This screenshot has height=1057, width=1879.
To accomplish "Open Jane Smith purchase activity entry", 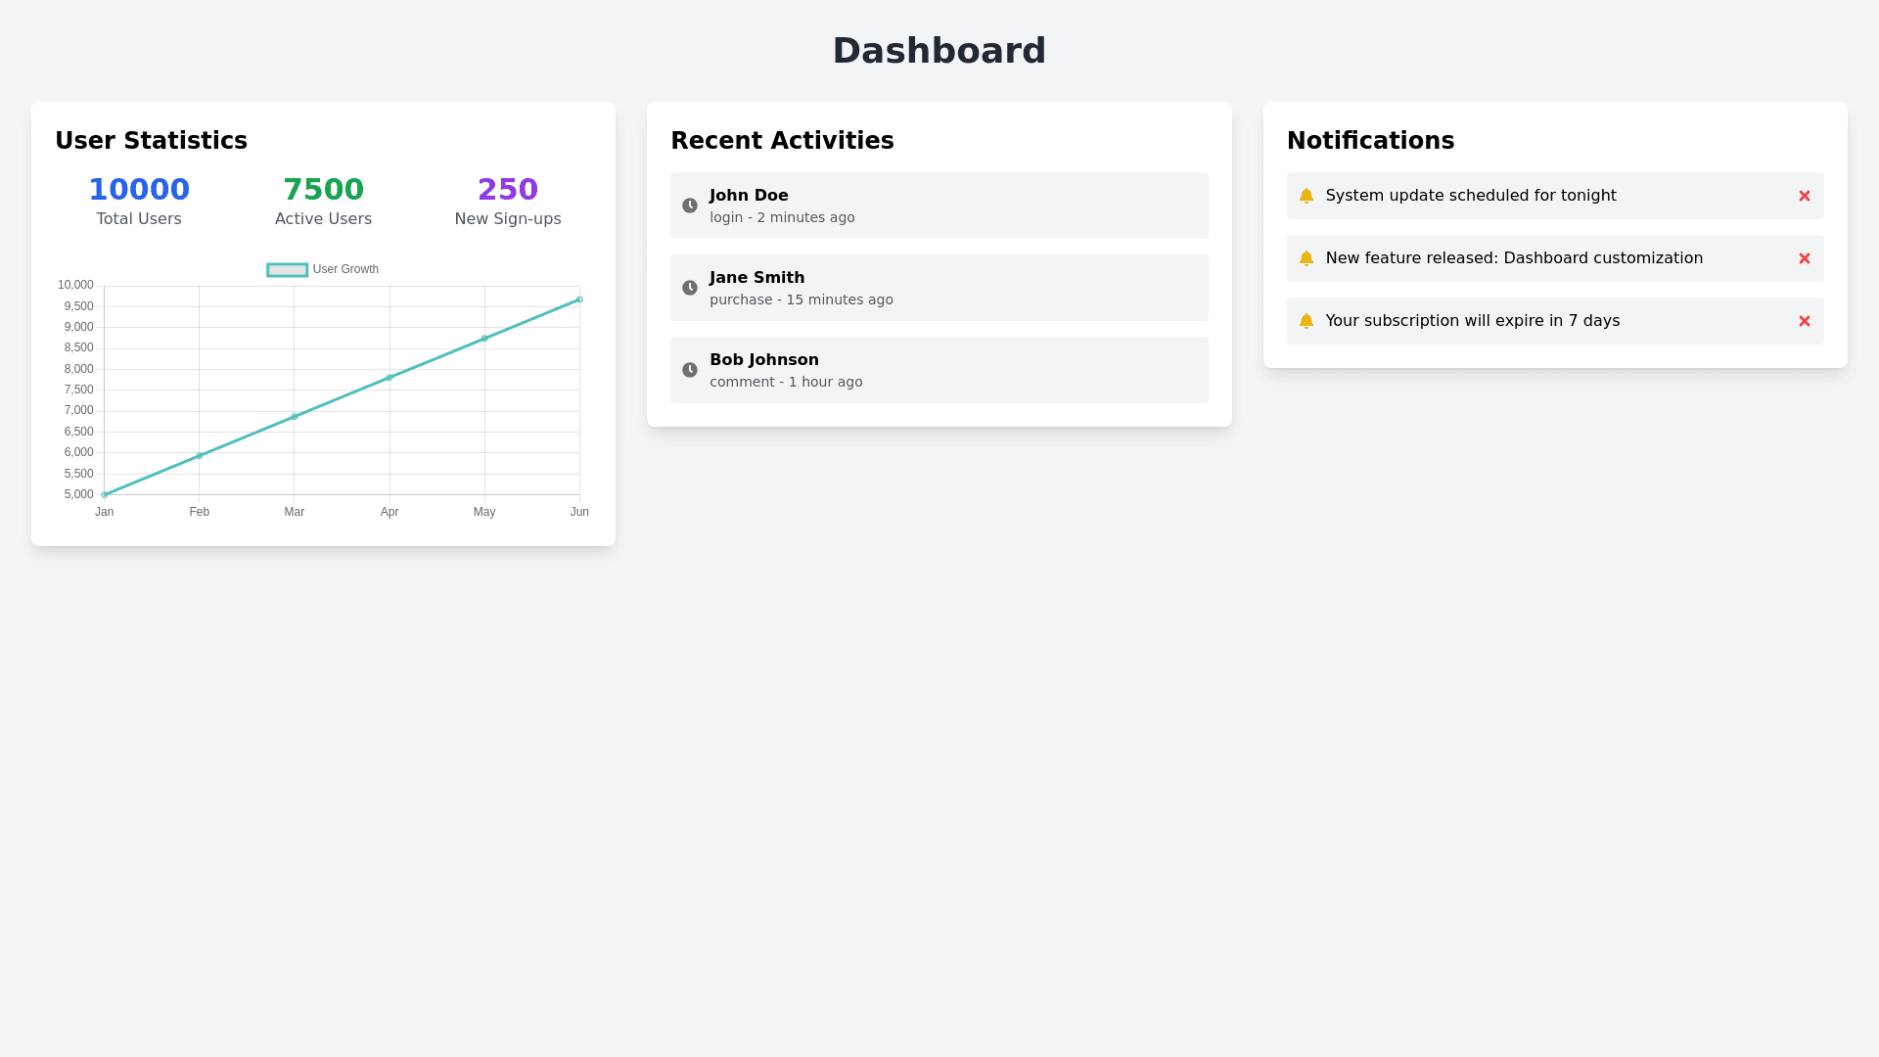I will coord(938,288).
